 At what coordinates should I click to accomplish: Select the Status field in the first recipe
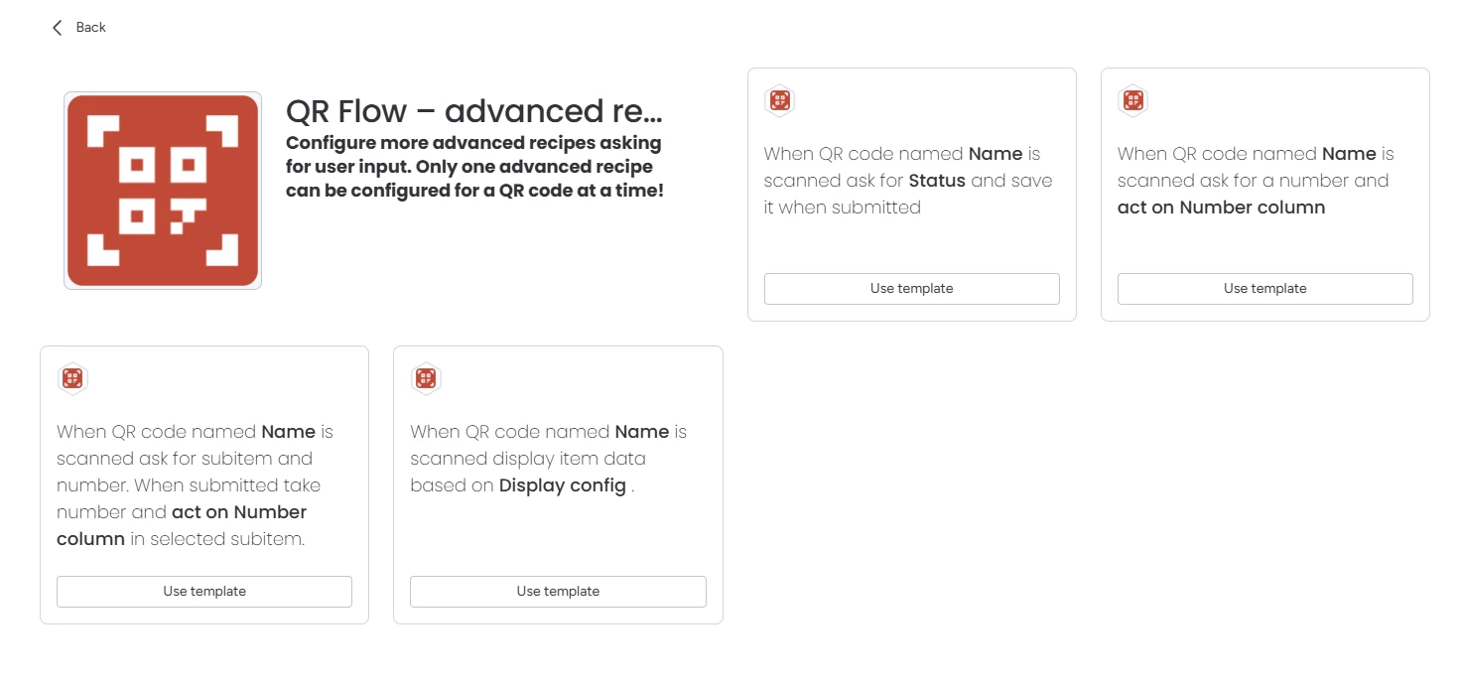coord(937,181)
